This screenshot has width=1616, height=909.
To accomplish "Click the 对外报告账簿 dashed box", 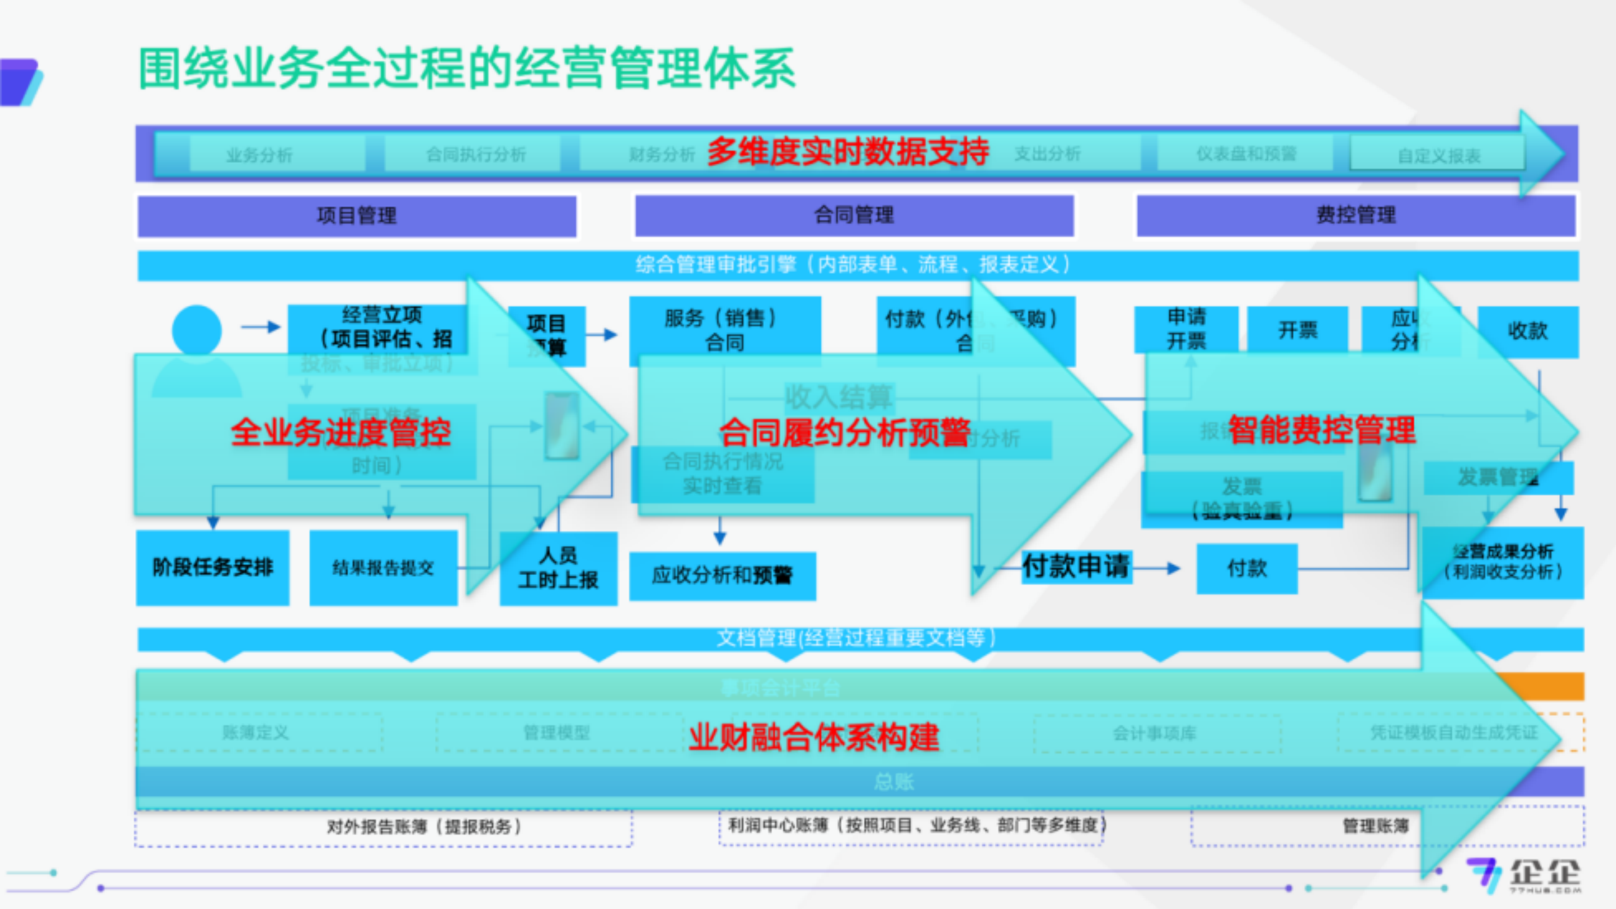I will coord(383,828).
